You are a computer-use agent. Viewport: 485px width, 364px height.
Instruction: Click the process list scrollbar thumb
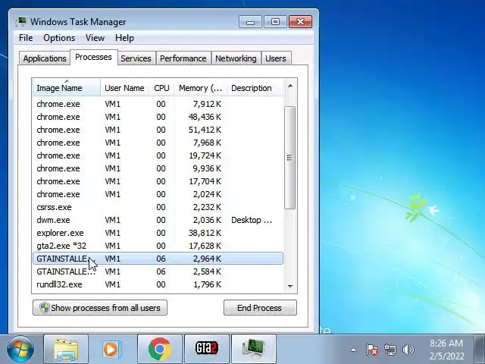tap(289, 158)
